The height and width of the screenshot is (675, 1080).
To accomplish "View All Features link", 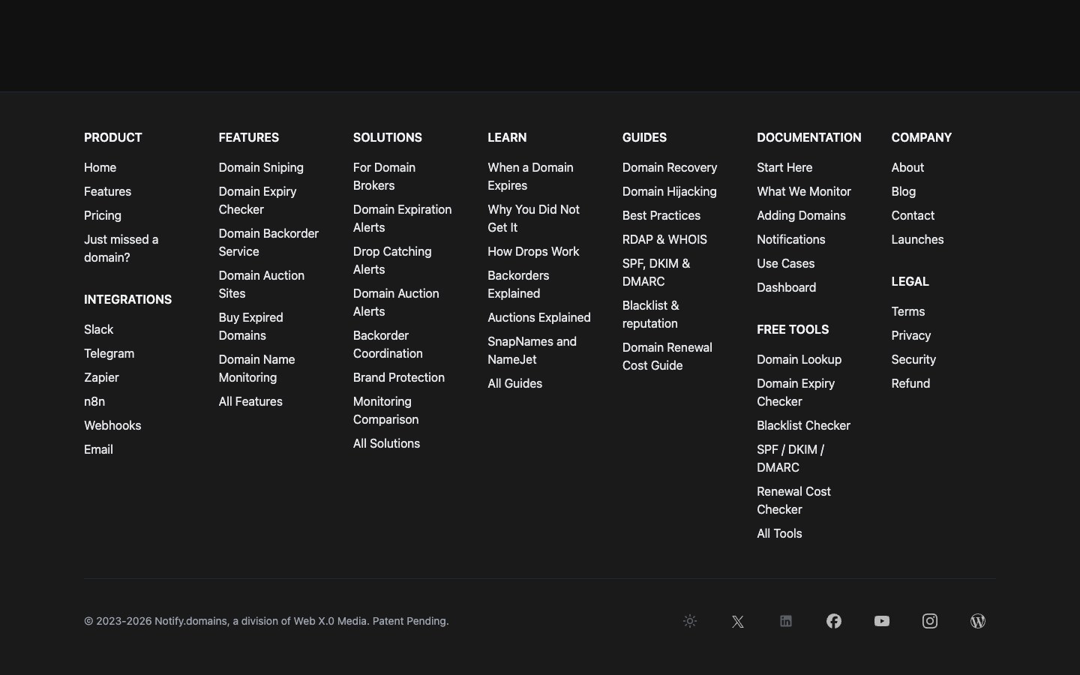I will pyautogui.click(x=250, y=401).
